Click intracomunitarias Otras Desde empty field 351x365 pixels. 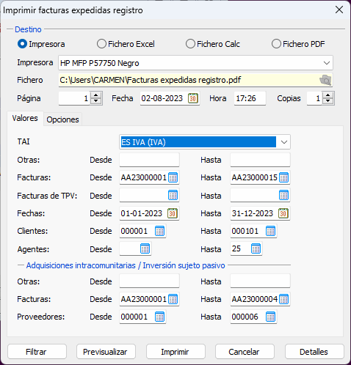click(x=149, y=281)
